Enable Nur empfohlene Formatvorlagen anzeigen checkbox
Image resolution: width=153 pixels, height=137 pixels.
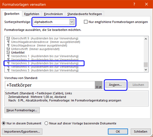pos(86,22)
